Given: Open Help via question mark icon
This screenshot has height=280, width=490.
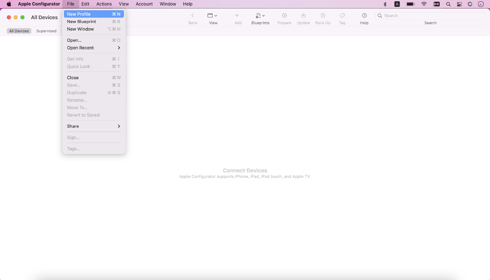Looking at the screenshot, I should [364, 16].
